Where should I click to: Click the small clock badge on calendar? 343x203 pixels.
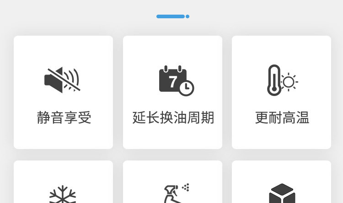(187, 88)
